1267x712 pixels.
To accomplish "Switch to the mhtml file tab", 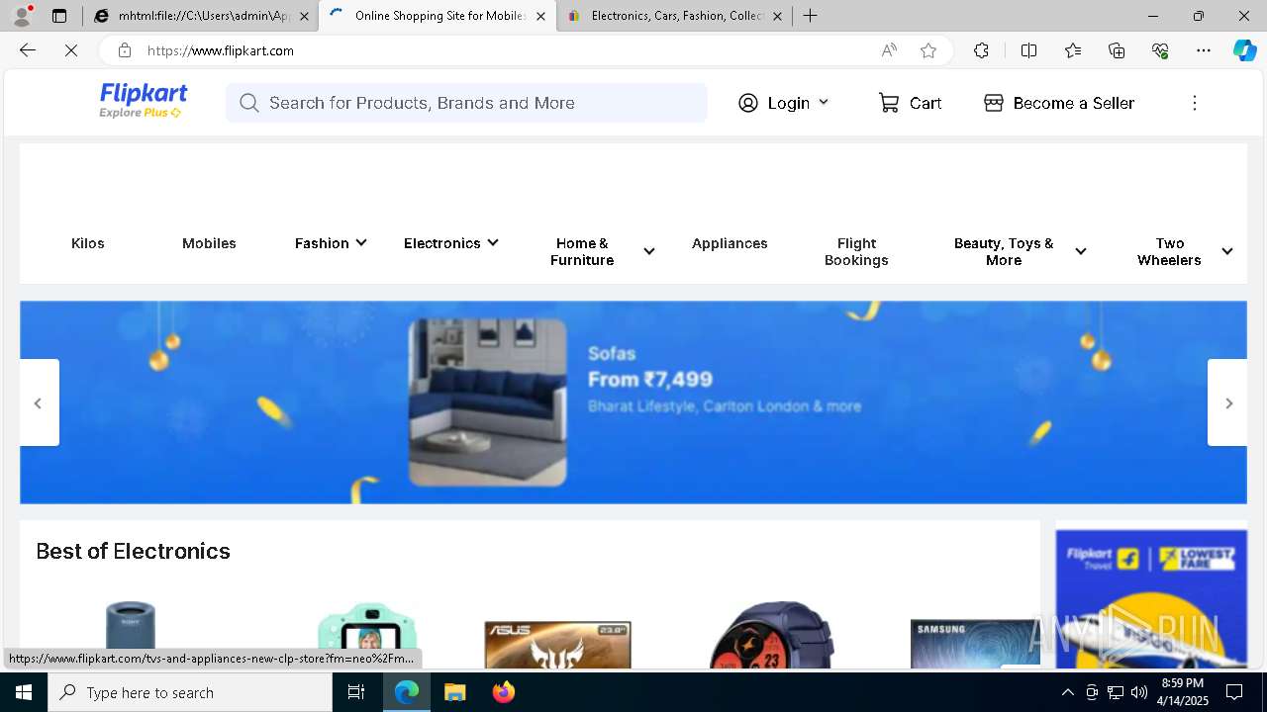I will 201,16.
